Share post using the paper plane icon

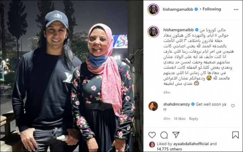(x=176, y=135)
